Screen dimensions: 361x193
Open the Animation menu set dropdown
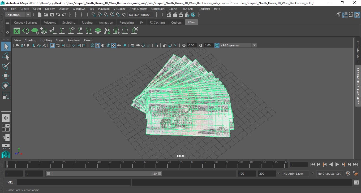pyautogui.click(x=18, y=15)
